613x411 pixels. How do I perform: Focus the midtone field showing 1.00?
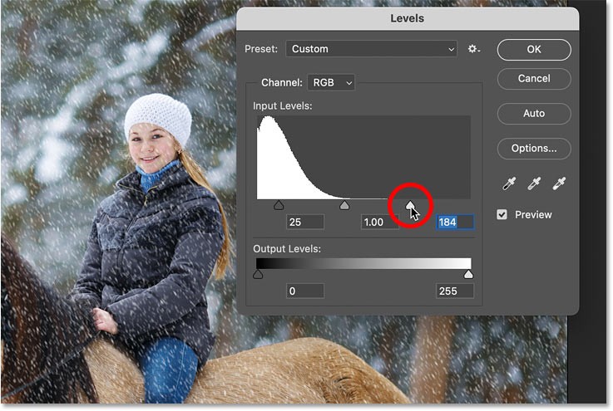[379, 223]
